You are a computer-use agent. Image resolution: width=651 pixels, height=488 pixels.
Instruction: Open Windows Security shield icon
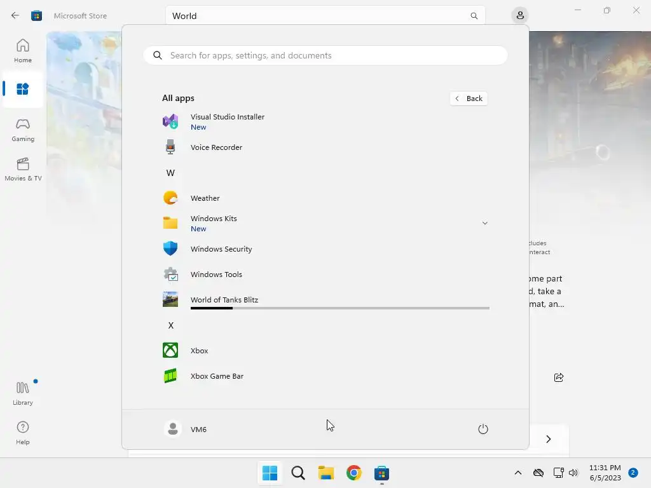point(170,248)
